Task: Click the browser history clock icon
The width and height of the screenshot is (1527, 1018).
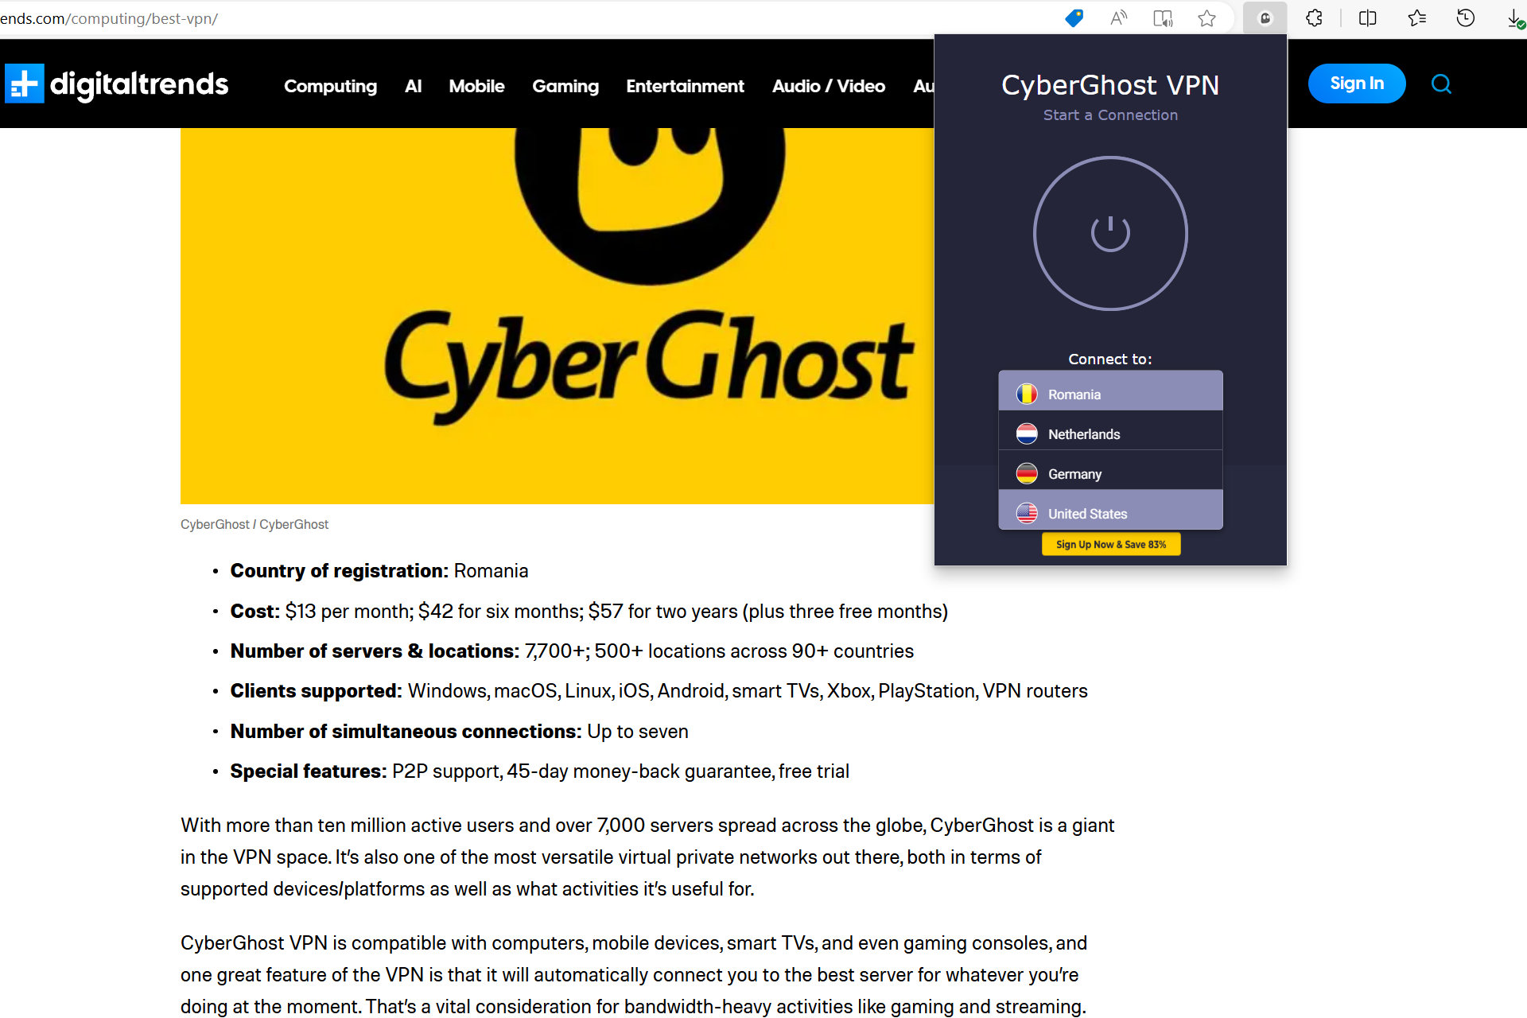Action: (1466, 18)
